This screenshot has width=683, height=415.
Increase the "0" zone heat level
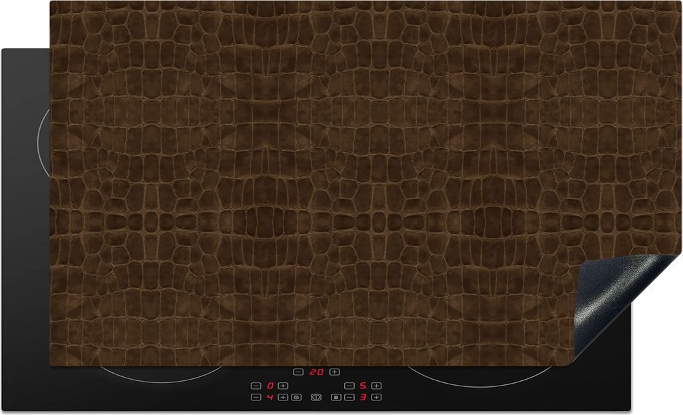283,386
